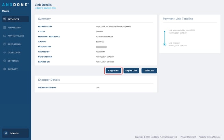
Task: Click the payment link URL value
Action: [114, 26]
